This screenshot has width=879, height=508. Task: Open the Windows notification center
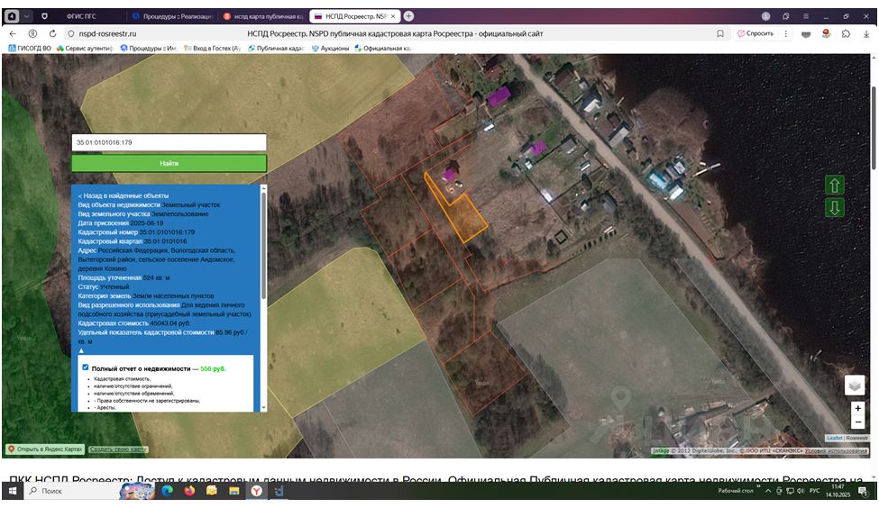pyautogui.click(x=862, y=491)
